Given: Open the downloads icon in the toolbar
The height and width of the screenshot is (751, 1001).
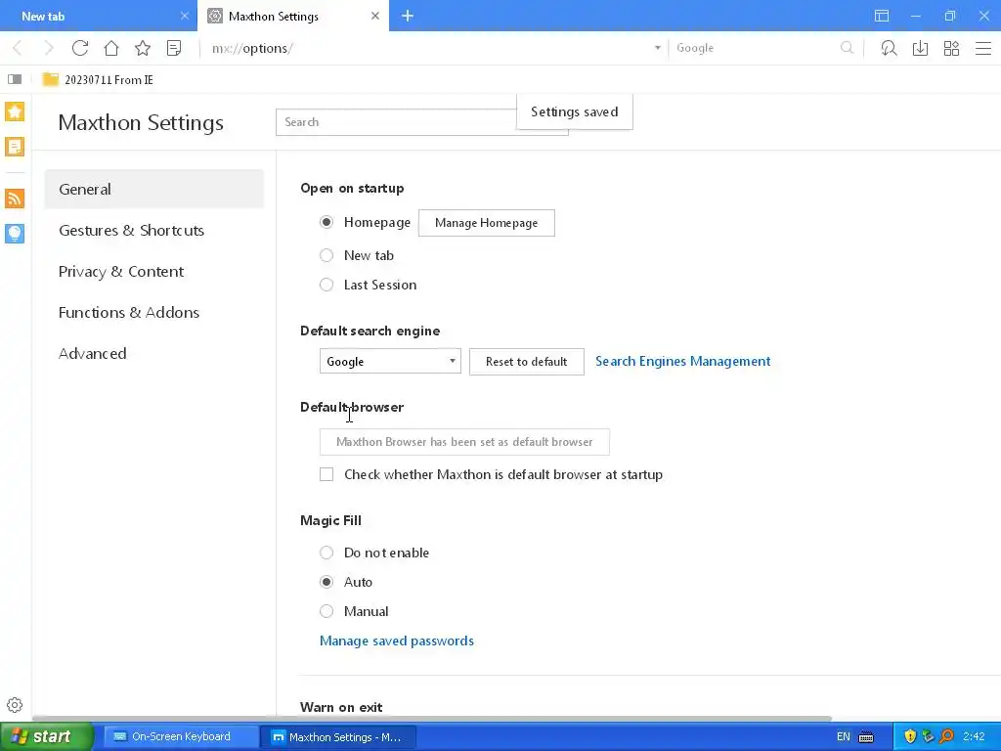Looking at the screenshot, I should (920, 48).
